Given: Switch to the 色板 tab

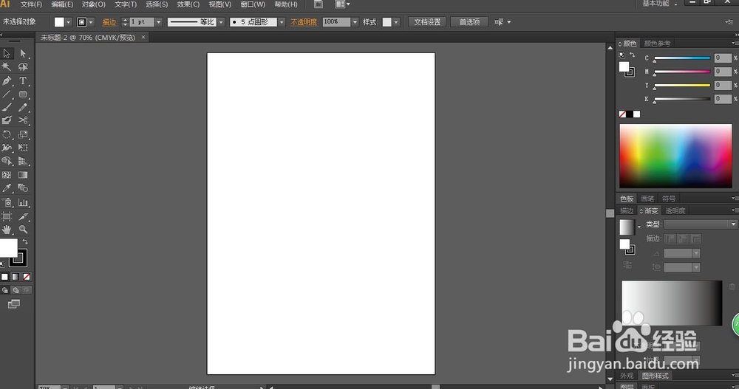Looking at the screenshot, I should pos(627,199).
